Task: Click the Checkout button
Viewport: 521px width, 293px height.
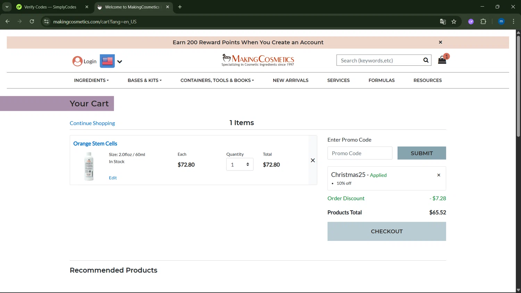Action: (387, 232)
